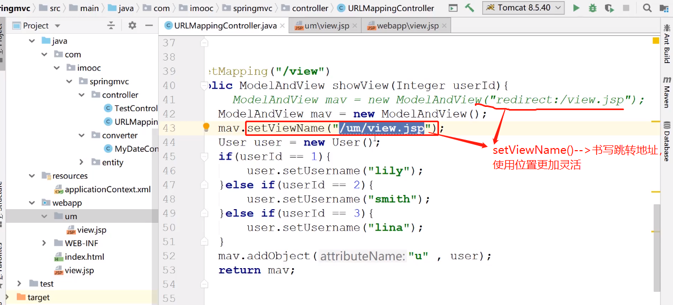Open Project panel gear settings
The width and height of the screenshot is (673, 305).
coord(132,25)
